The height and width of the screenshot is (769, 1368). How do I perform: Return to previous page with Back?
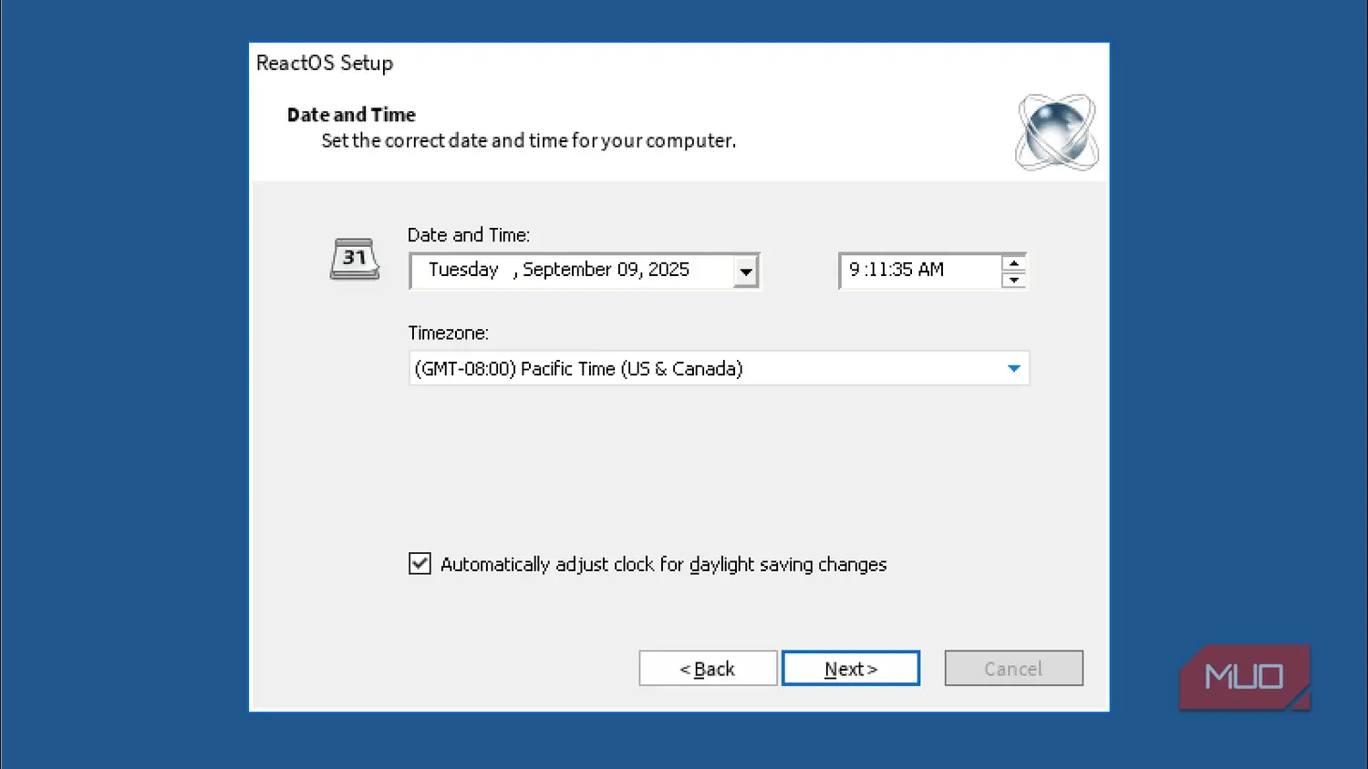708,669
